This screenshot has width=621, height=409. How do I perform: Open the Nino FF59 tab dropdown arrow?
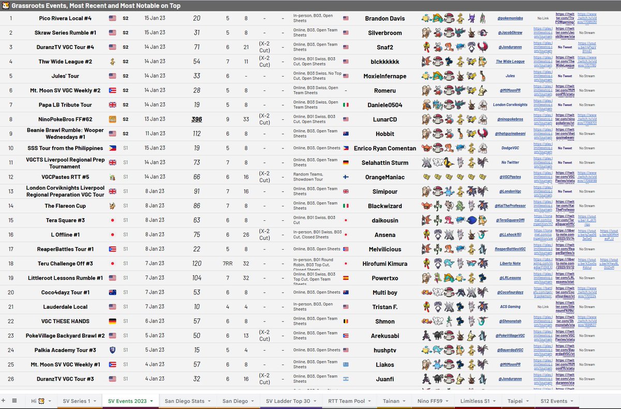[x=448, y=401]
